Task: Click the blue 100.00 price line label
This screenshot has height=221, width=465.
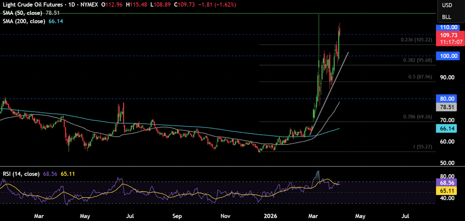Action: coord(446,56)
